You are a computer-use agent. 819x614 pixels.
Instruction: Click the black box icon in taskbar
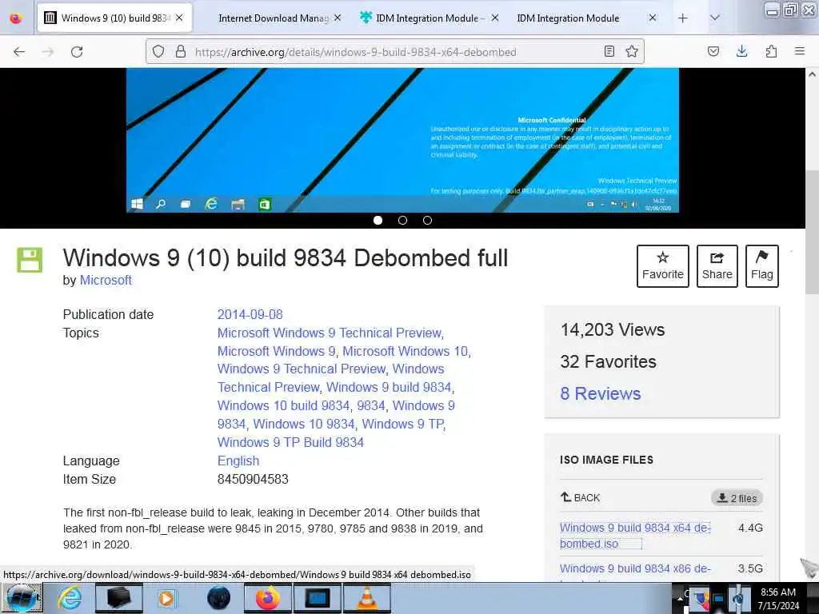point(118,598)
